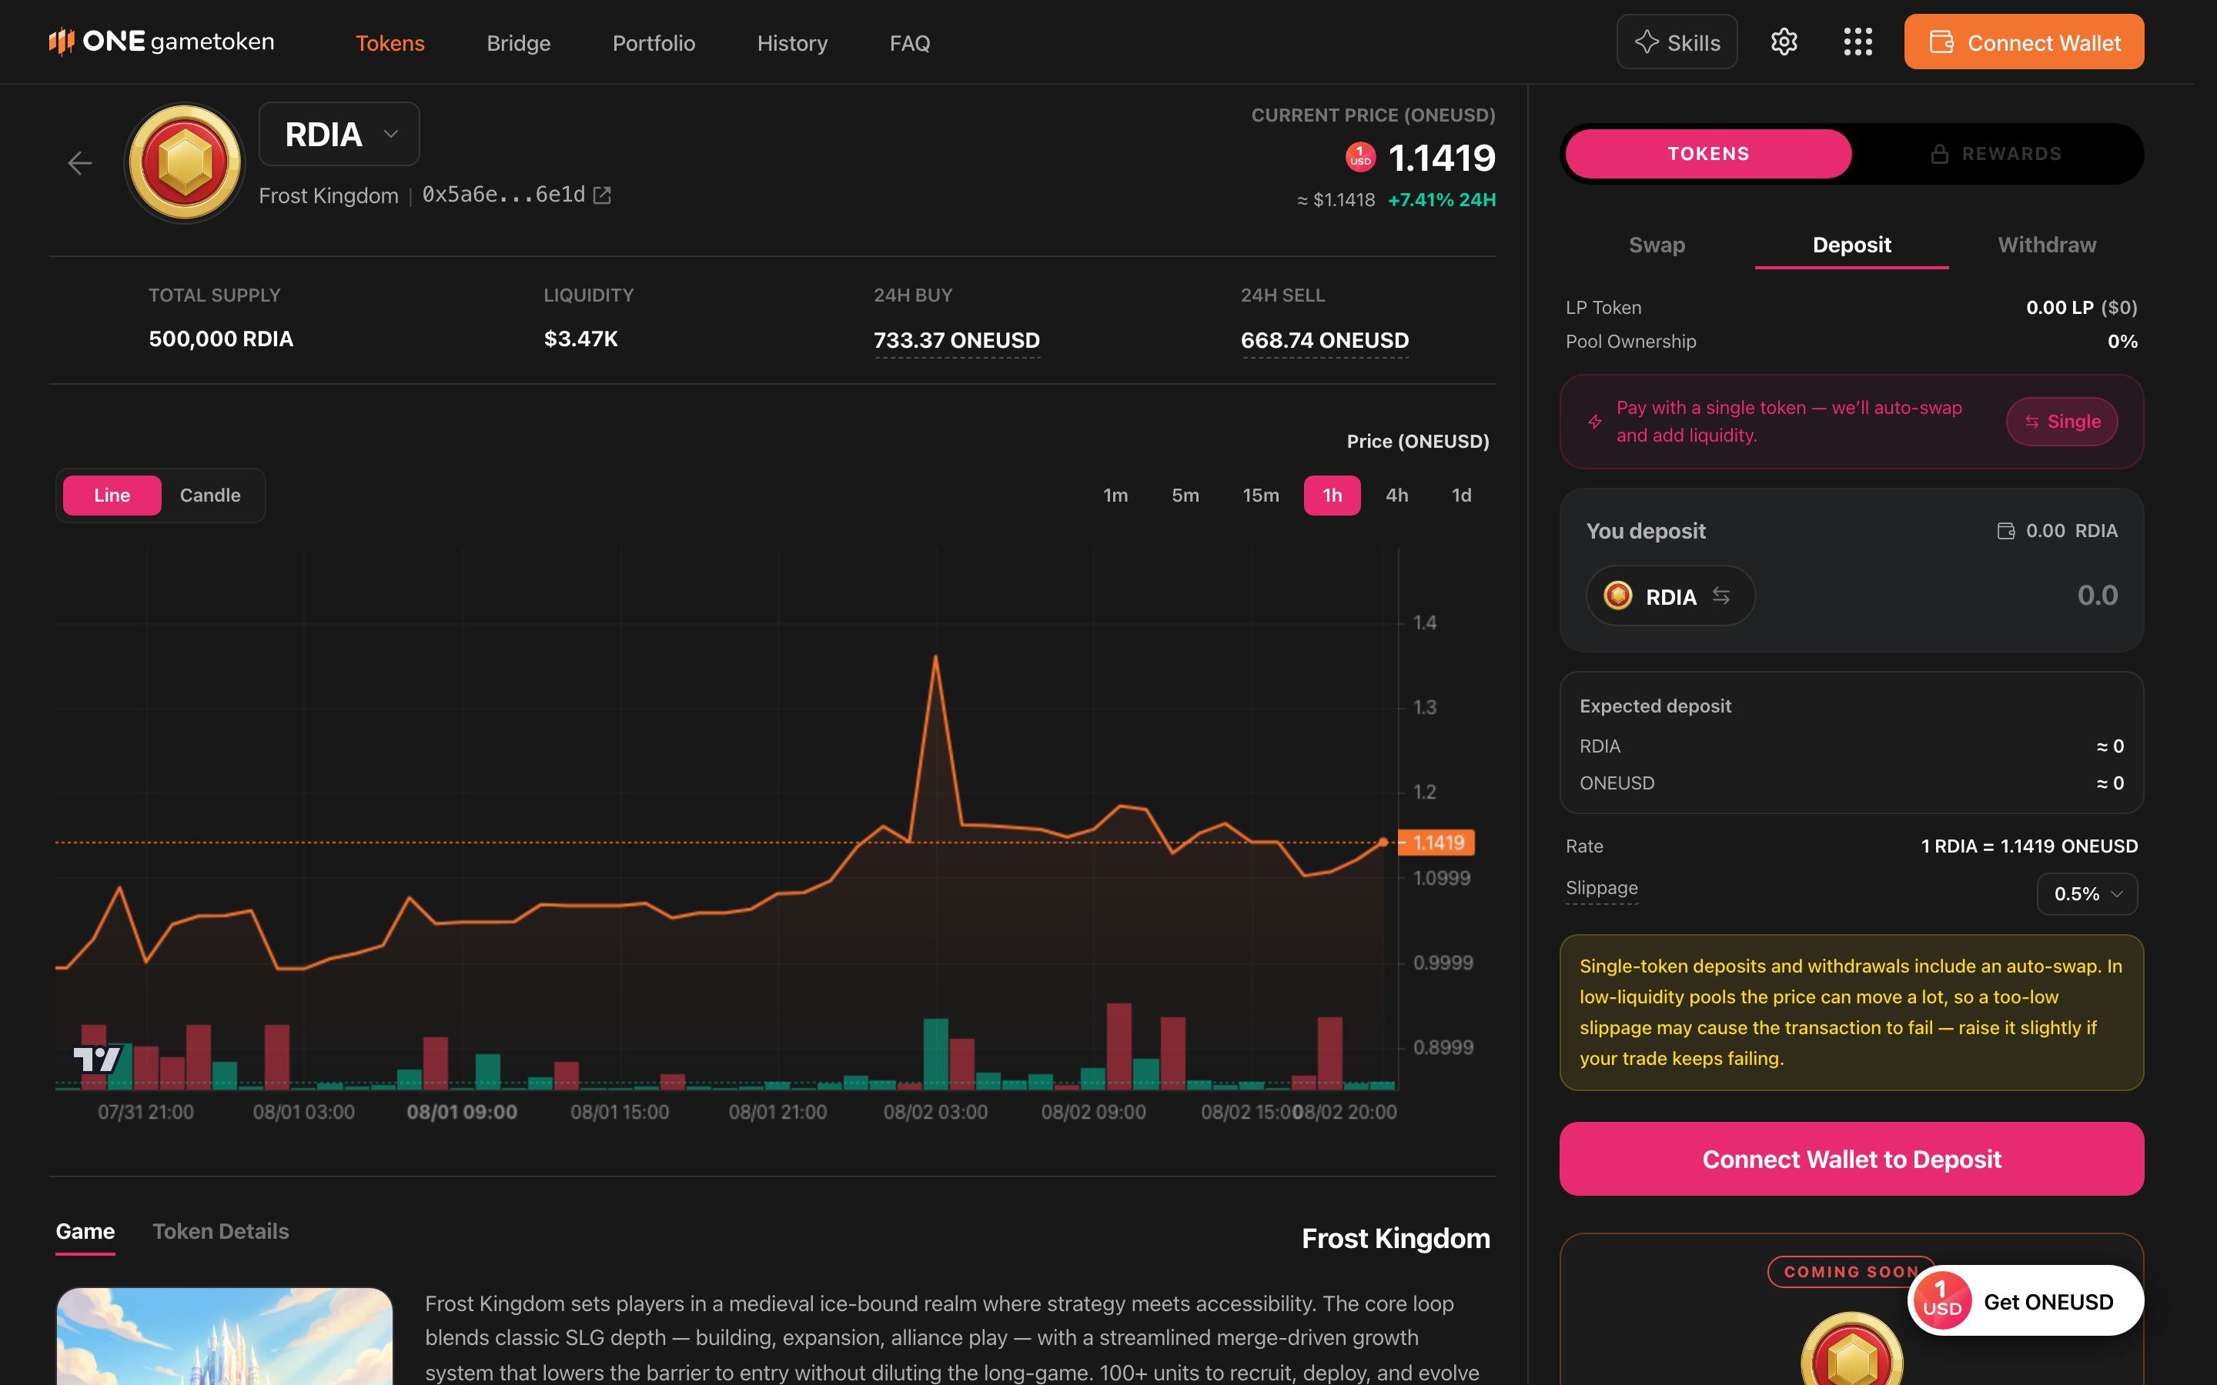
Task: Click the 500,000 RDIA total supply value
Action: [221, 339]
